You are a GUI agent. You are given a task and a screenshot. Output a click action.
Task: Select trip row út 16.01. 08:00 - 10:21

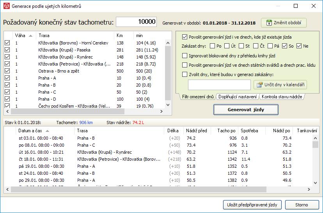[x=158, y=152]
